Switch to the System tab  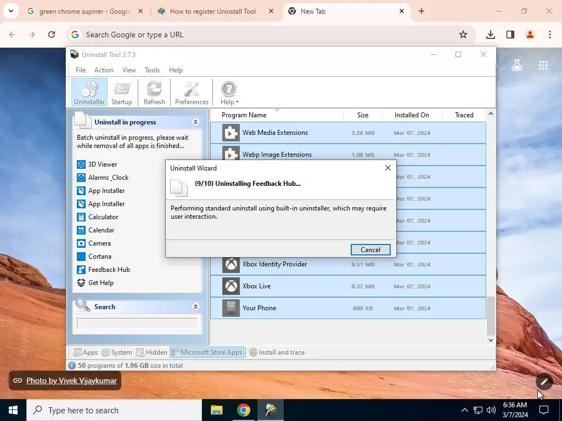pos(117,352)
